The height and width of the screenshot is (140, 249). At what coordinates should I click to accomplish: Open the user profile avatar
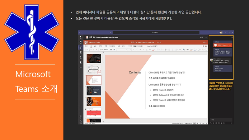point(221,32)
